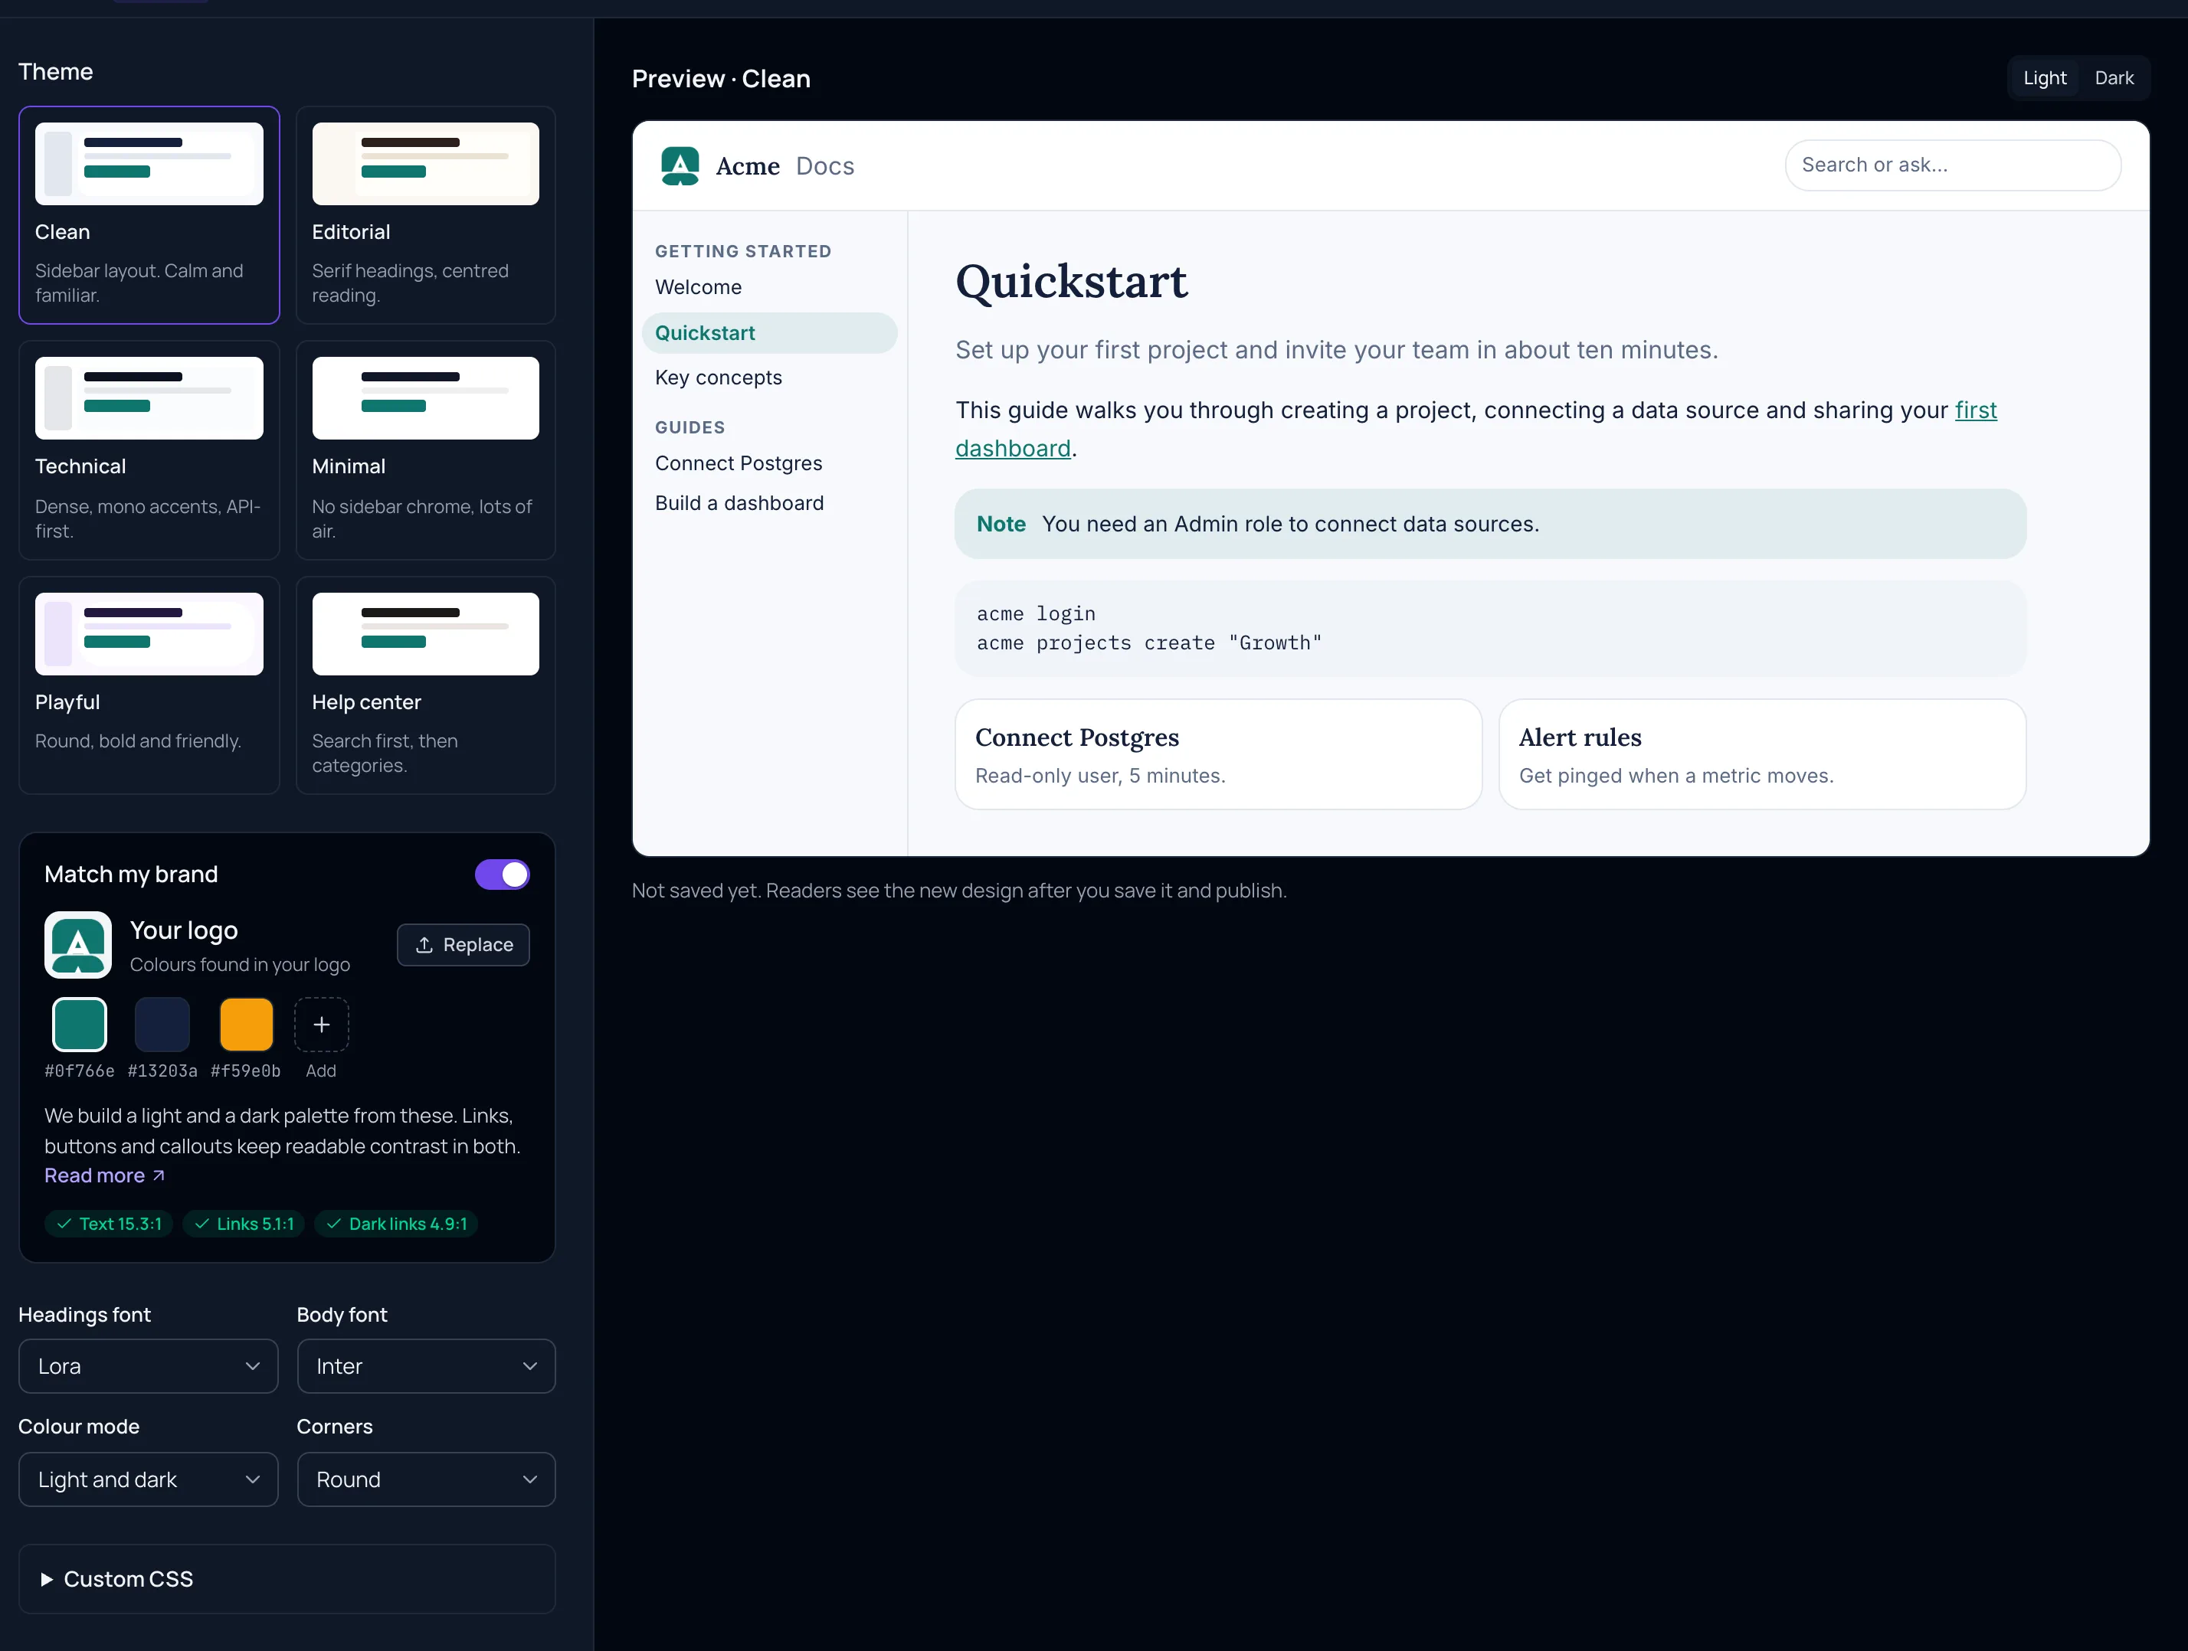Expand the Custom CSS section
This screenshot has height=1651, width=2188.
(287, 1579)
